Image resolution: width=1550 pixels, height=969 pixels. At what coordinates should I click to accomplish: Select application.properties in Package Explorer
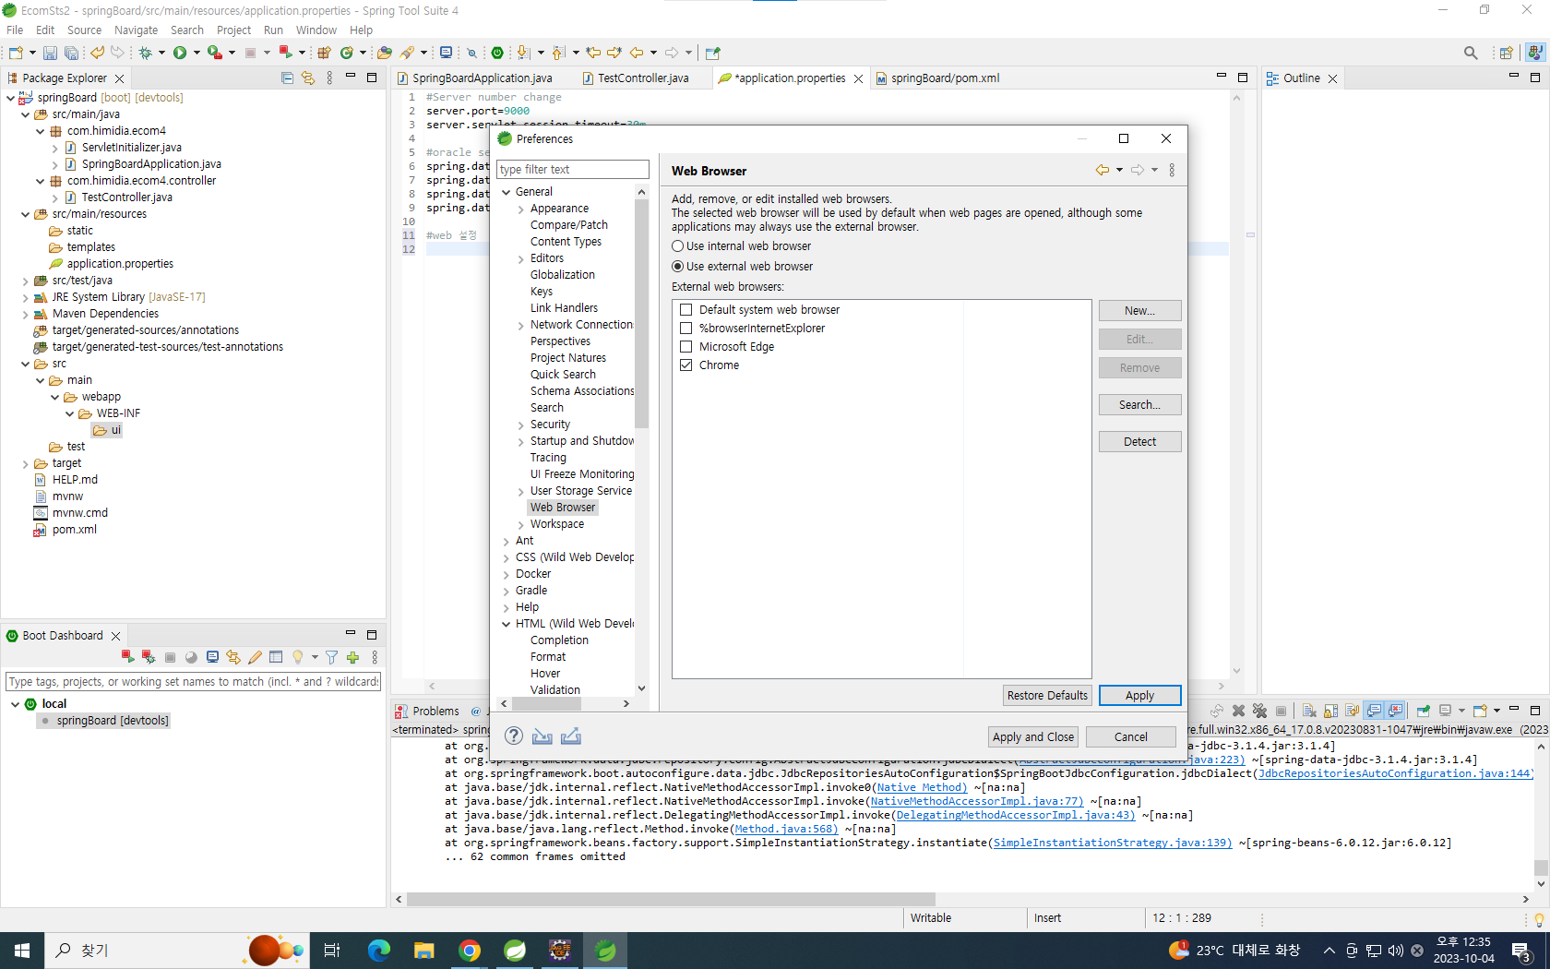click(120, 264)
